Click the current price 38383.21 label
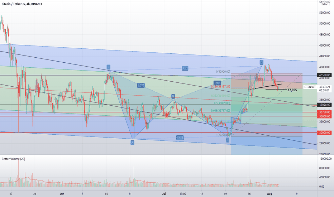 tap(325, 87)
